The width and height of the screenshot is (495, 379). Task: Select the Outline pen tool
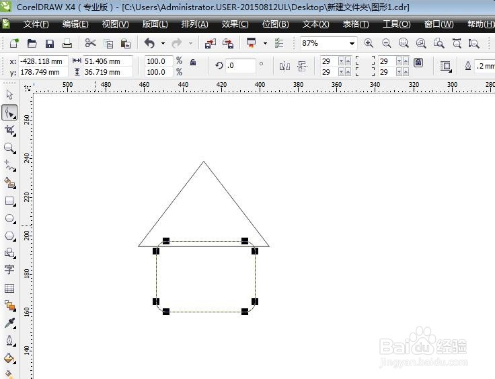[10, 341]
